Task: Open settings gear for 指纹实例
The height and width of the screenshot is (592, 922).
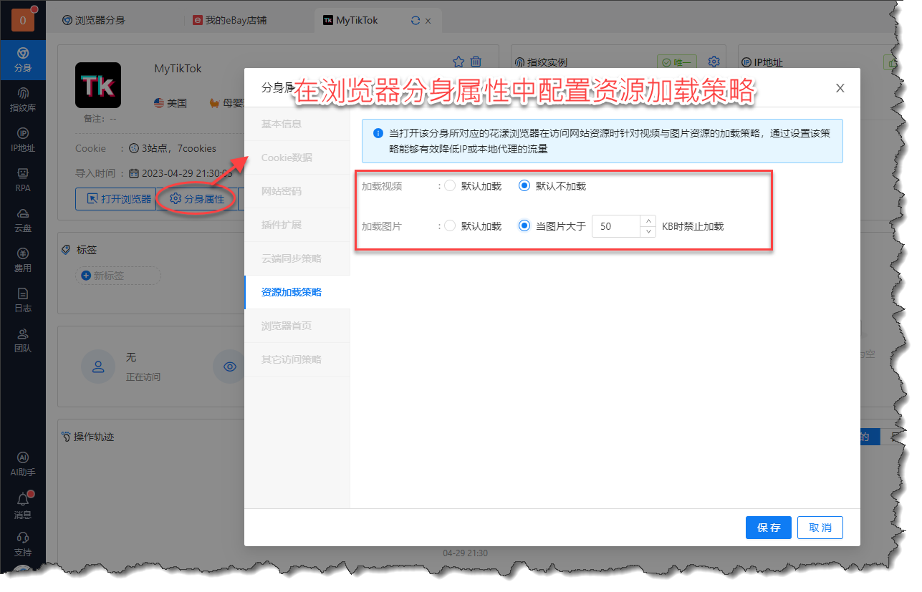Action: [714, 62]
